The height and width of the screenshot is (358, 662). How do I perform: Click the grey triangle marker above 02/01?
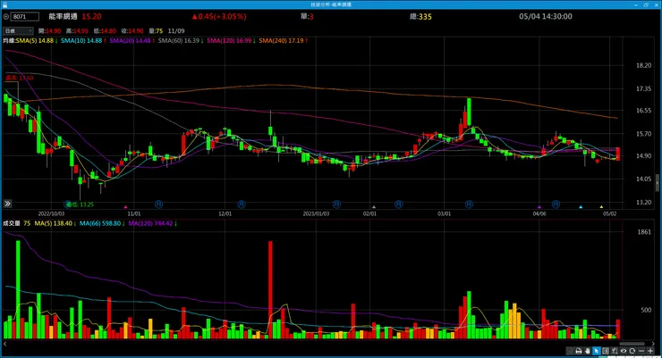point(374,207)
